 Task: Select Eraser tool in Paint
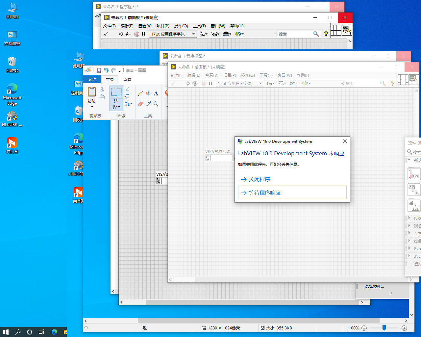pyautogui.click(x=140, y=104)
